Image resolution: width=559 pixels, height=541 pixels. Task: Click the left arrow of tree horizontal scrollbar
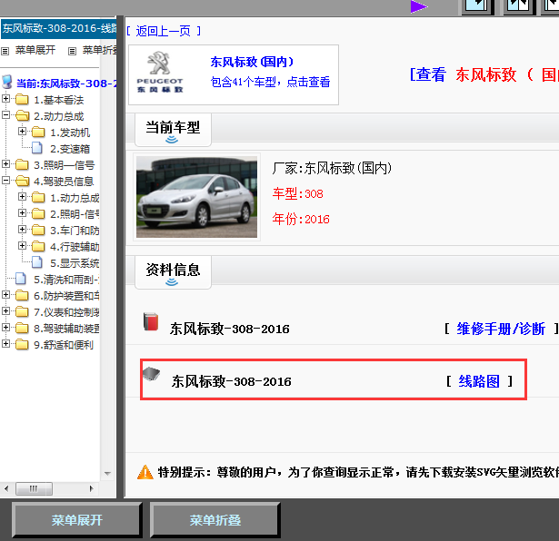6,488
